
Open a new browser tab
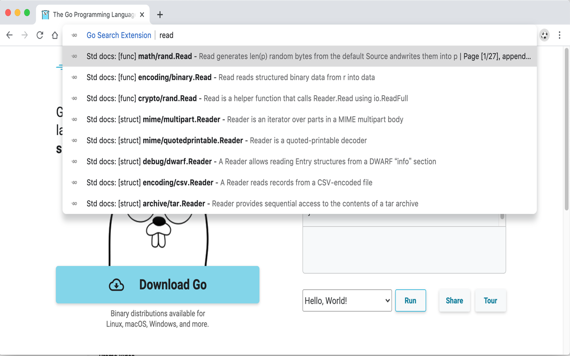(160, 15)
